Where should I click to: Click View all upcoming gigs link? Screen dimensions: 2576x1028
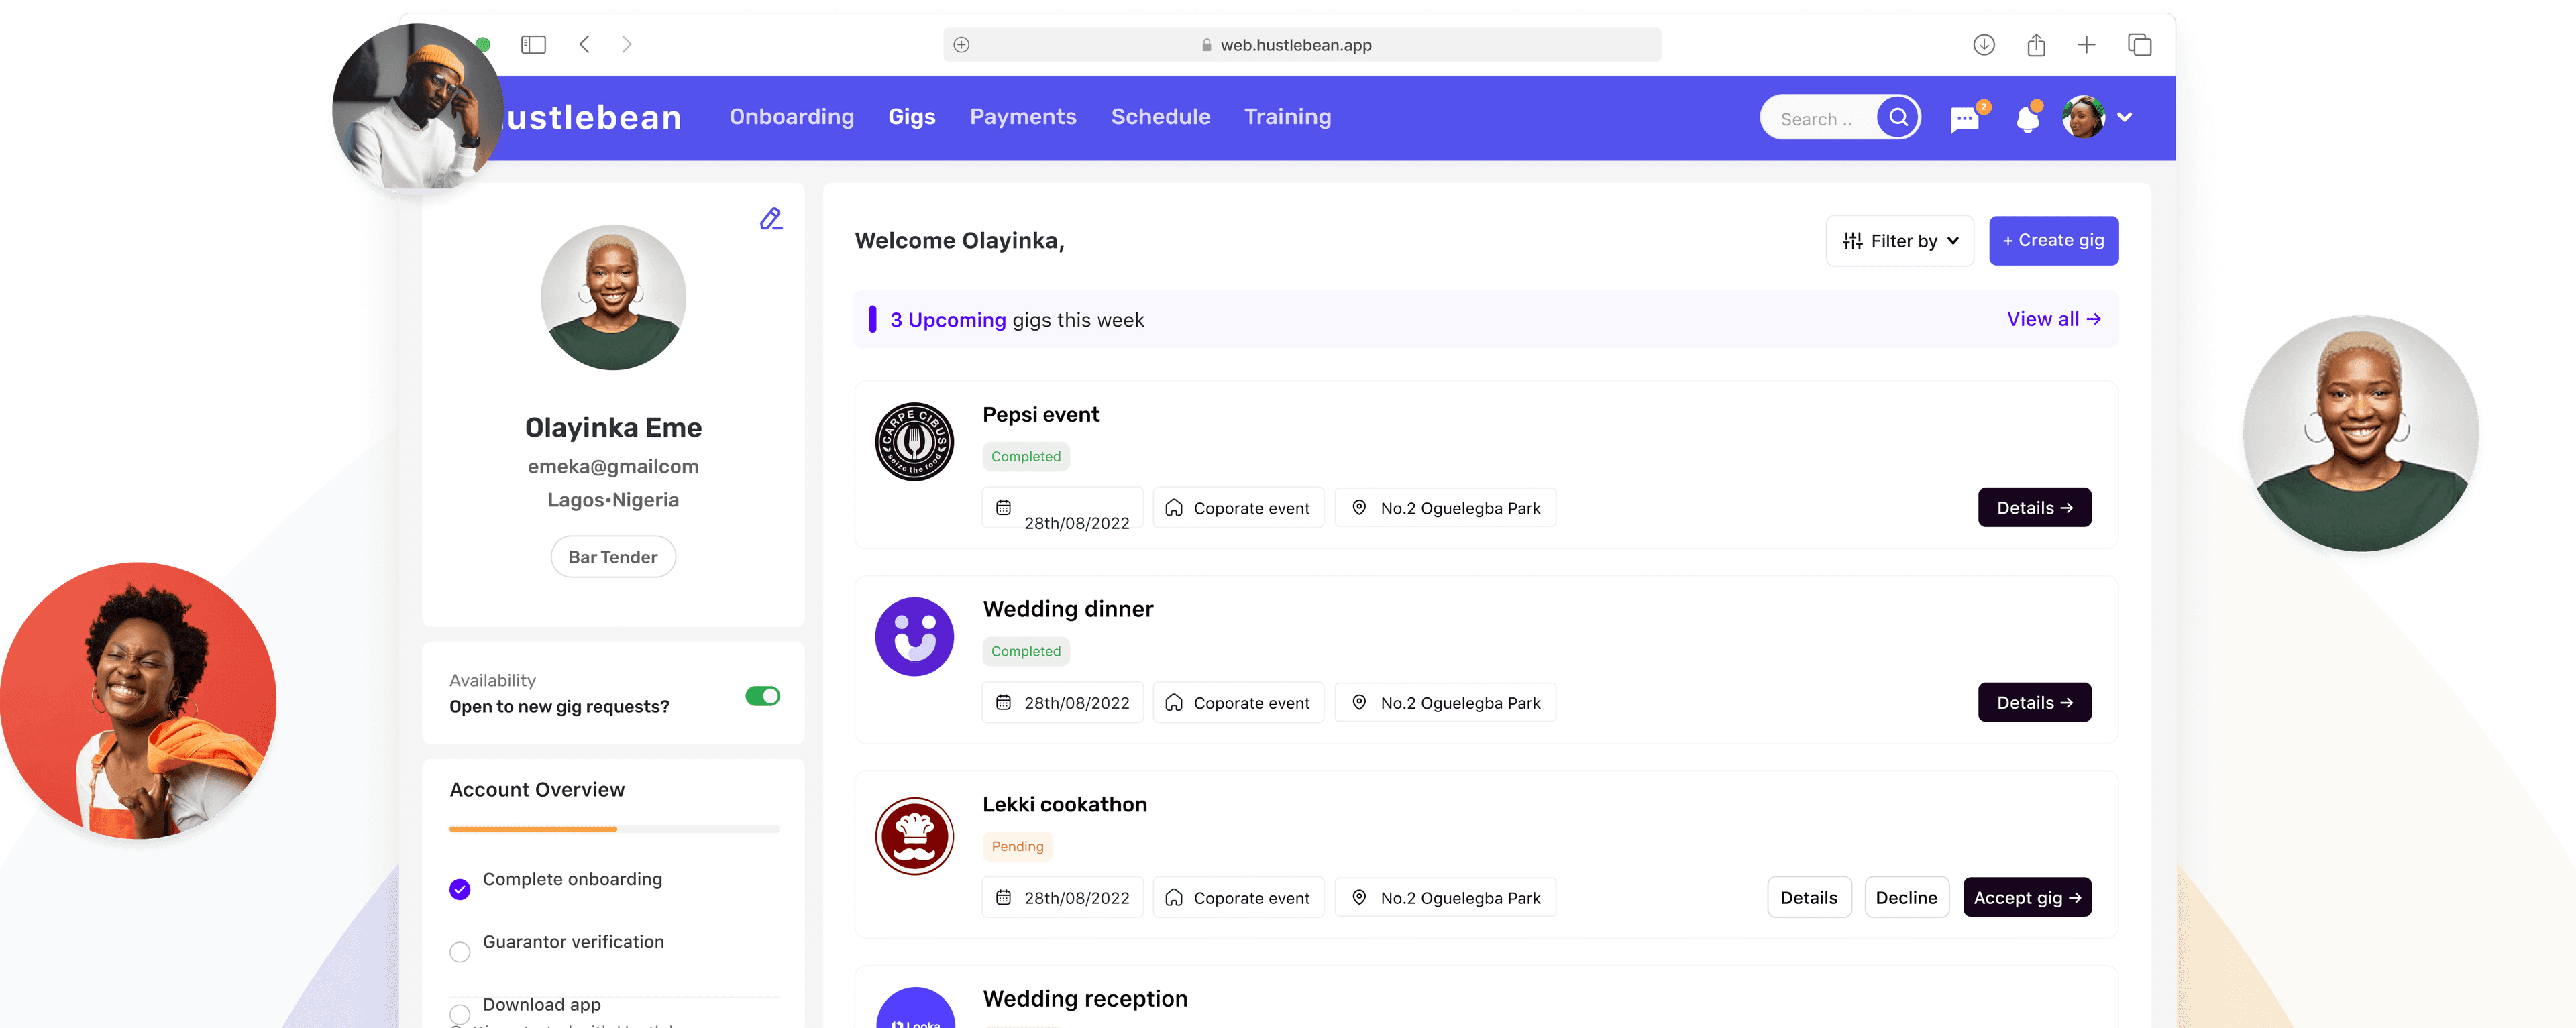[x=2054, y=319]
